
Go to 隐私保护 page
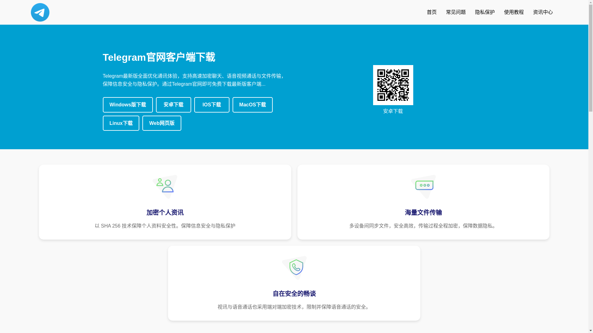pos(485,12)
